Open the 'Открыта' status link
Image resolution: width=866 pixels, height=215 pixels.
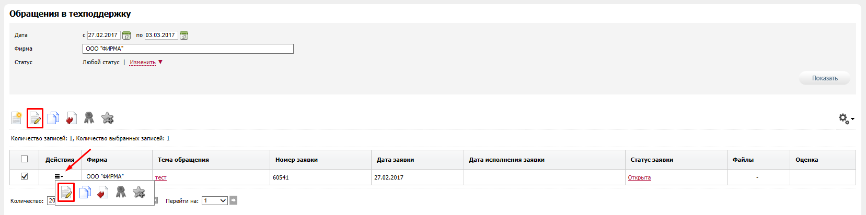[x=639, y=177]
